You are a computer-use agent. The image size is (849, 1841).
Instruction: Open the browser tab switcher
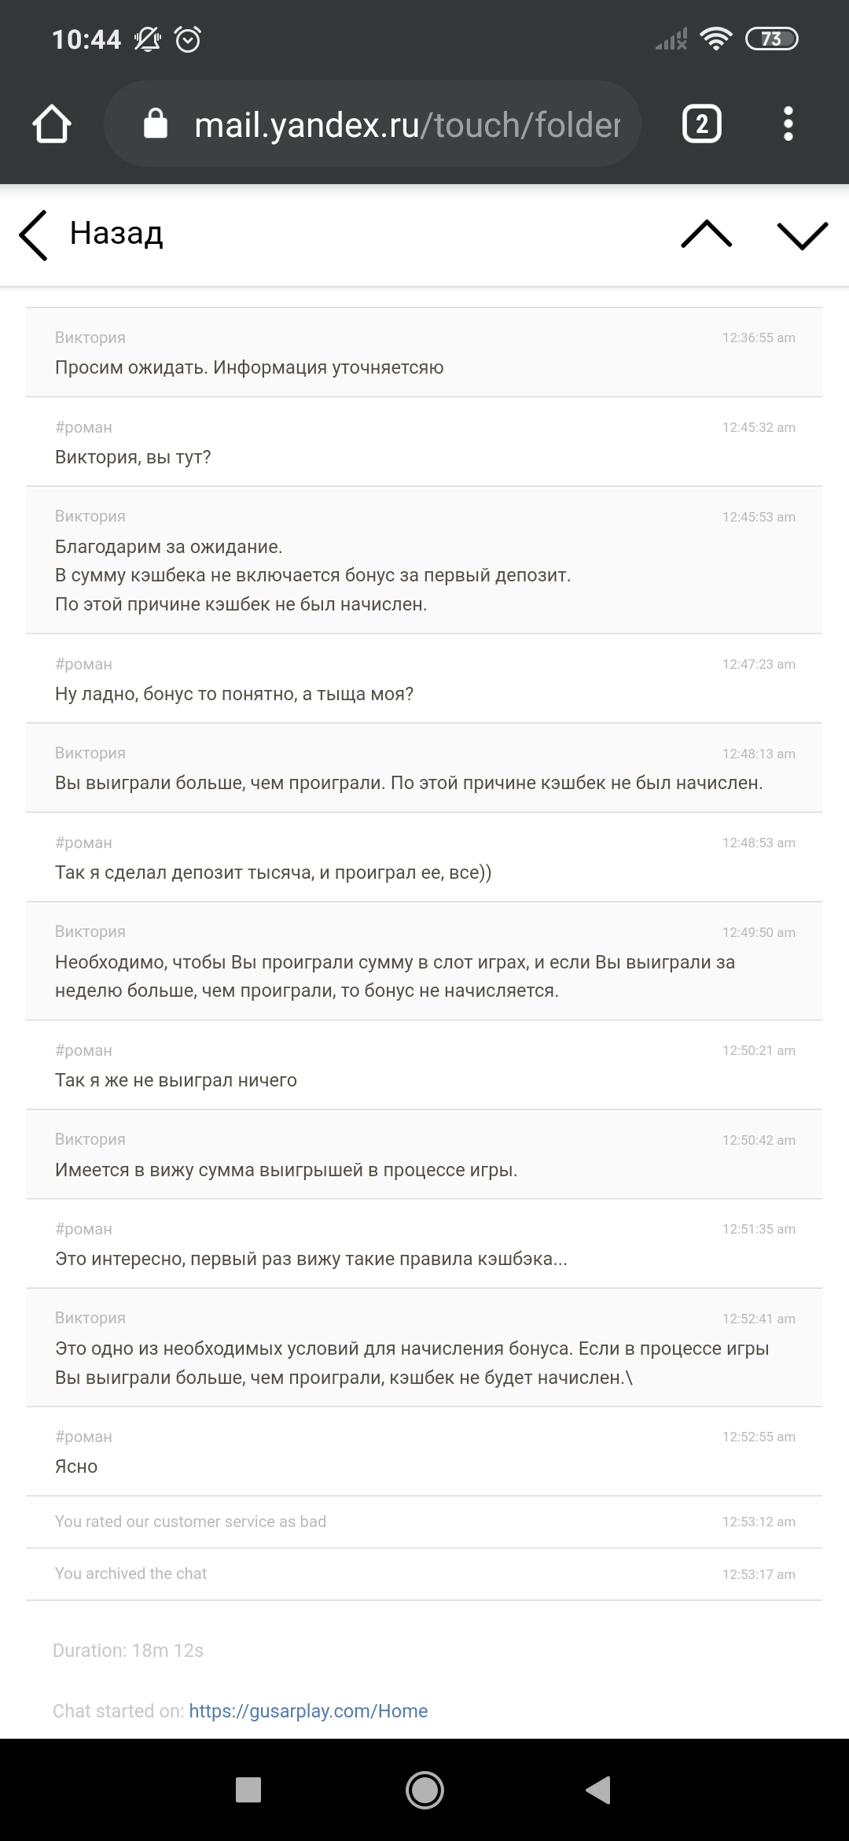point(701,124)
